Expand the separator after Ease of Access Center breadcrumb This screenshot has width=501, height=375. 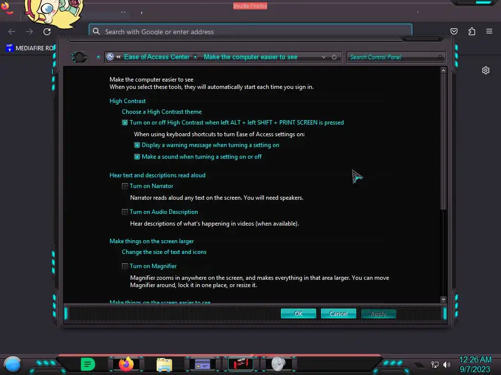click(196, 57)
